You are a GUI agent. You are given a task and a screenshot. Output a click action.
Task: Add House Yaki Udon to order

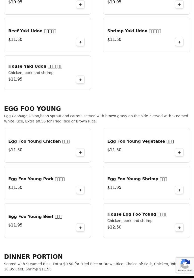tap(80, 80)
